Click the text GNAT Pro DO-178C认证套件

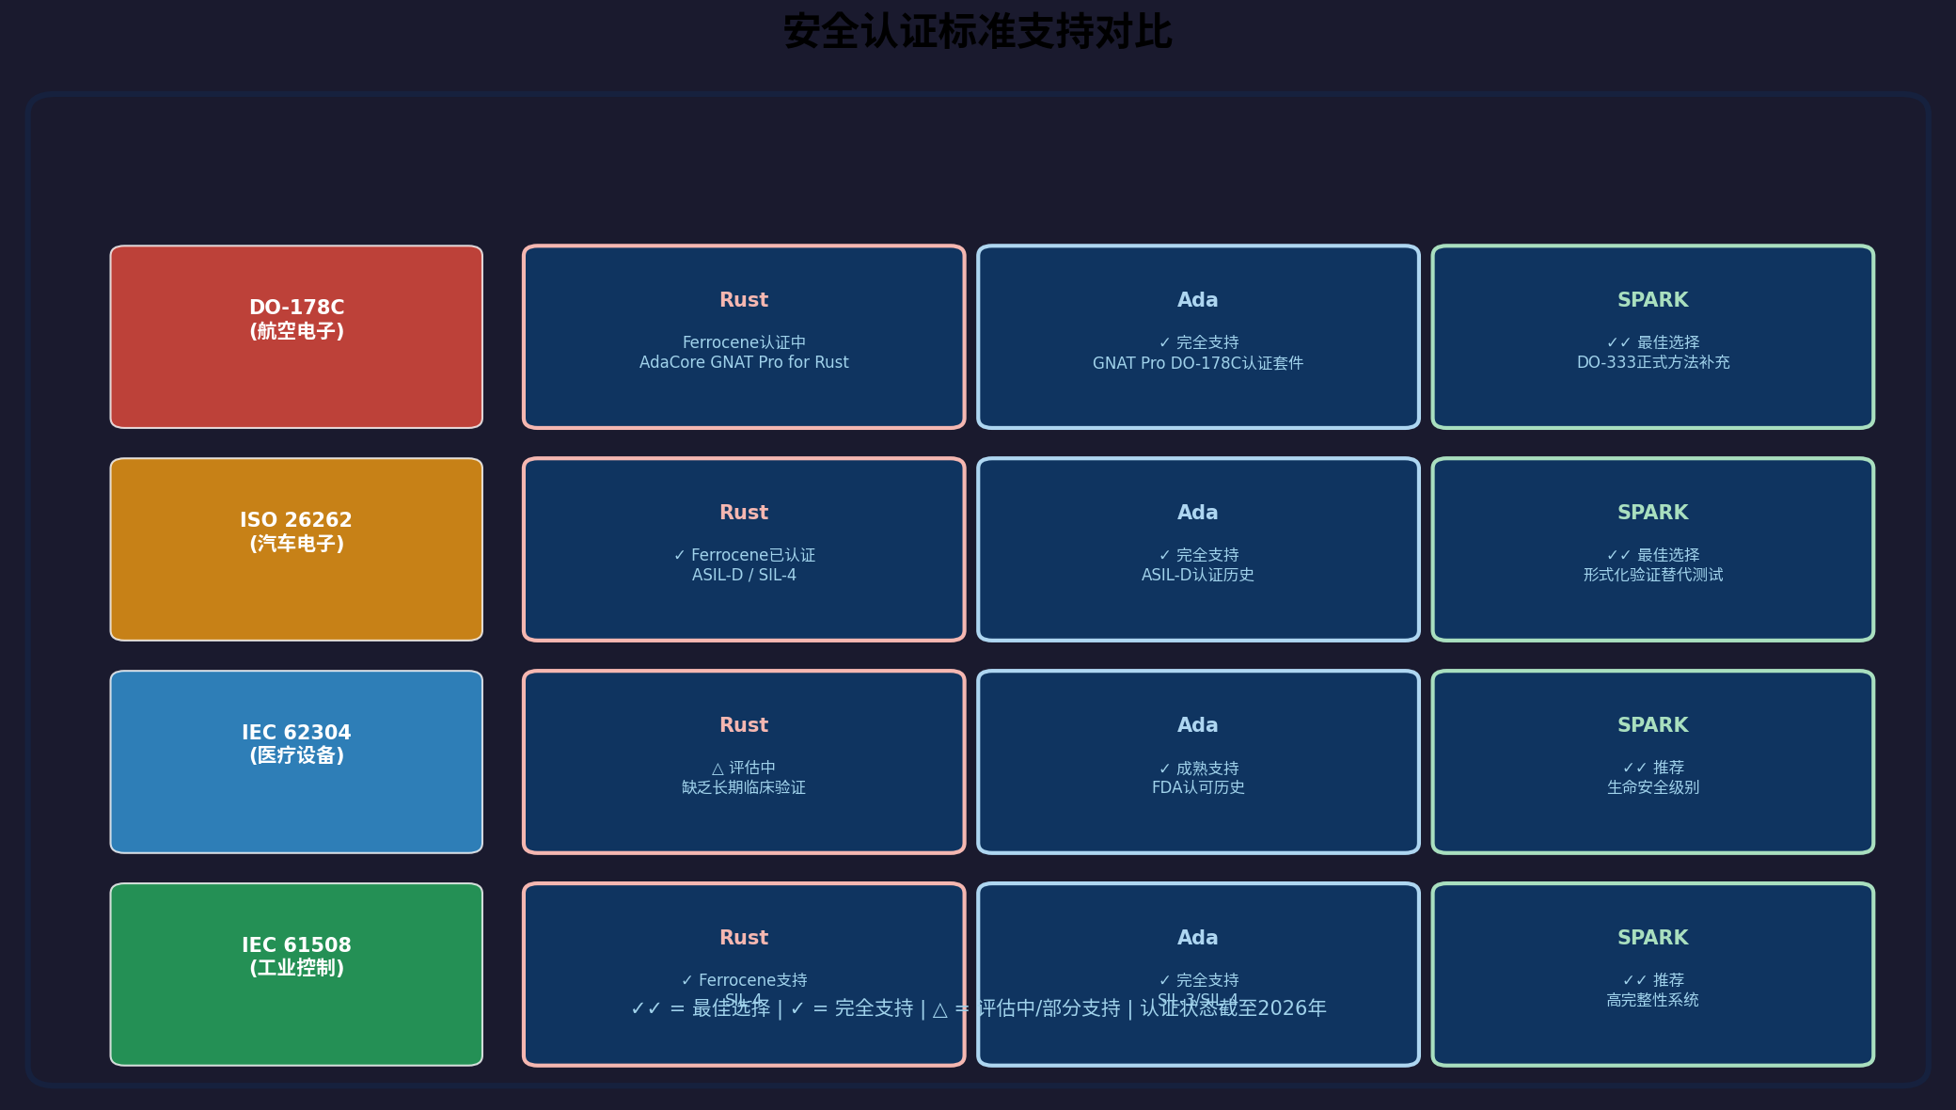[x=1198, y=362]
